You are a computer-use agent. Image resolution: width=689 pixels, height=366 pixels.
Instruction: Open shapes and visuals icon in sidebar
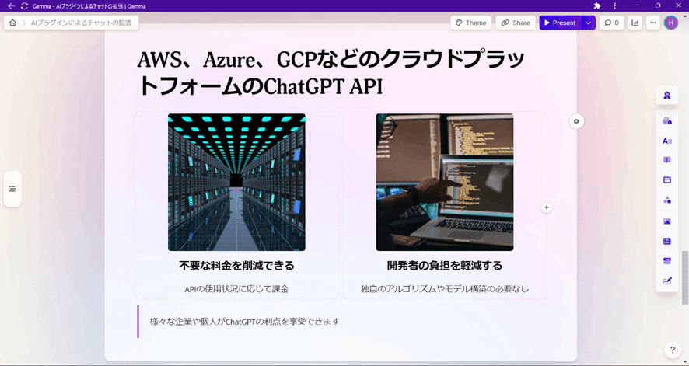tap(666, 200)
